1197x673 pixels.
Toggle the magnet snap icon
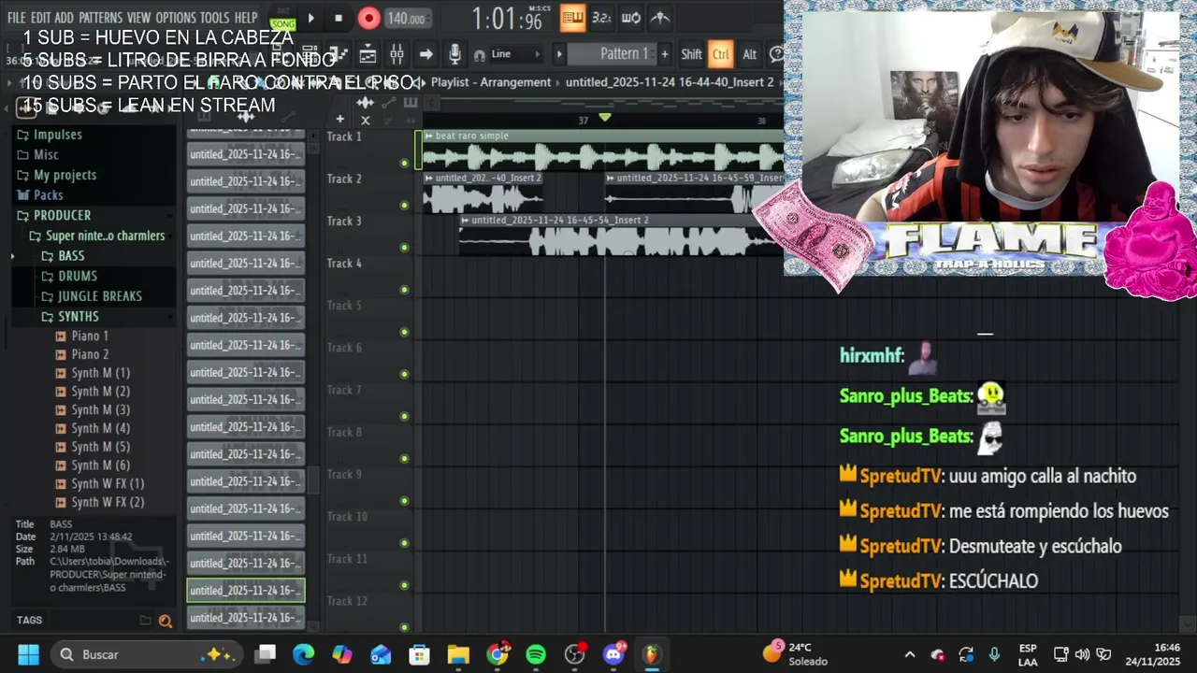(480, 55)
